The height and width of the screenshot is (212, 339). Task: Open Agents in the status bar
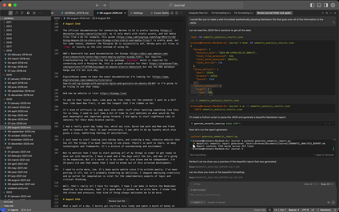(x=13, y=210)
